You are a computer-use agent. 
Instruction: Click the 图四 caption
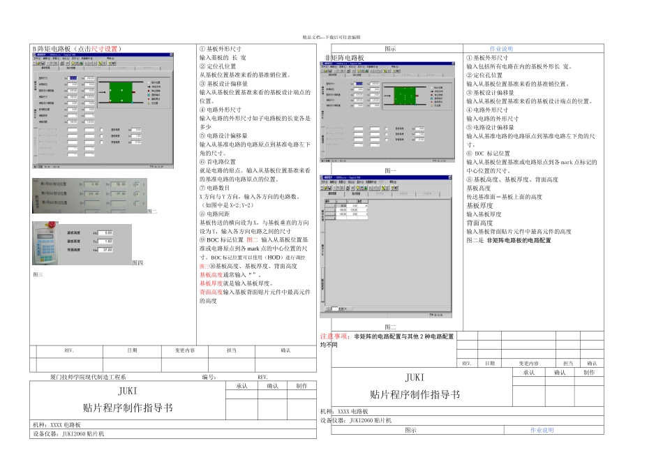tap(138, 262)
